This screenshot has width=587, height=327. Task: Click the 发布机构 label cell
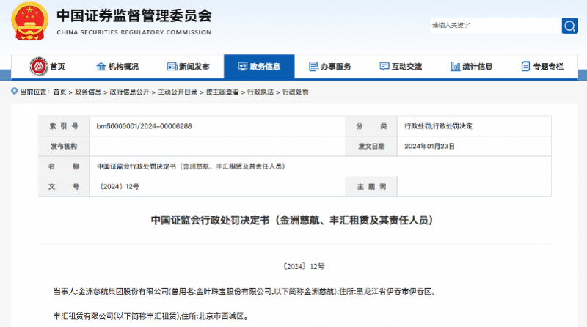point(64,147)
